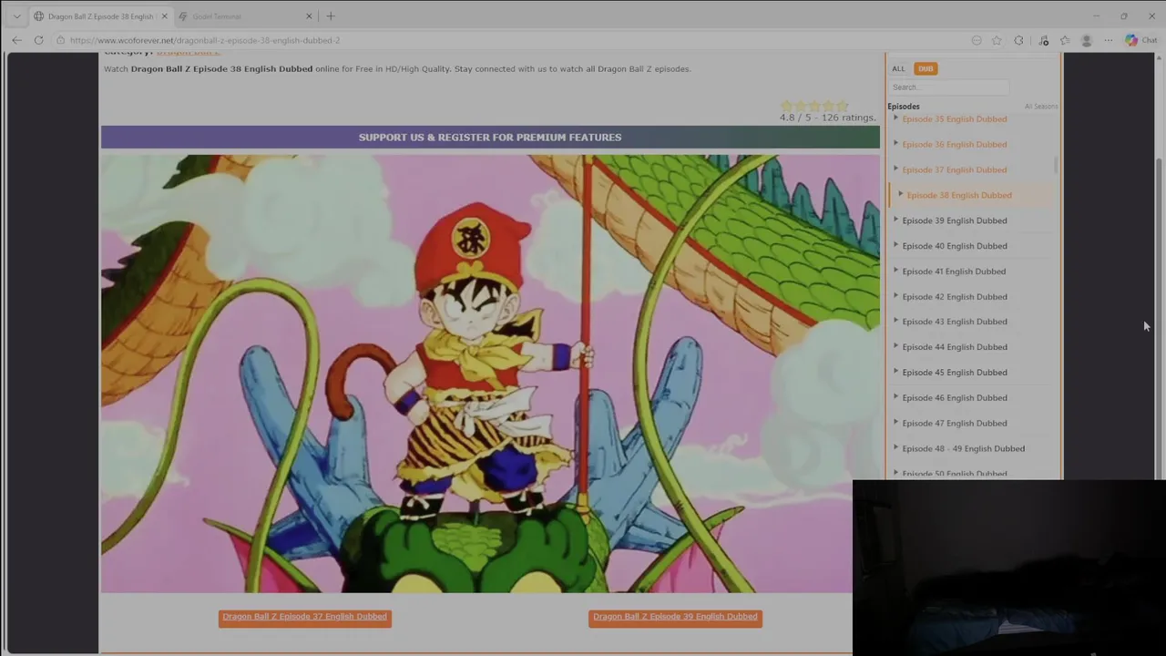The image size is (1166, 656).
Task: Expand arrow beside Episode 43 English Dubbed
Action: [x=896, y=321]
